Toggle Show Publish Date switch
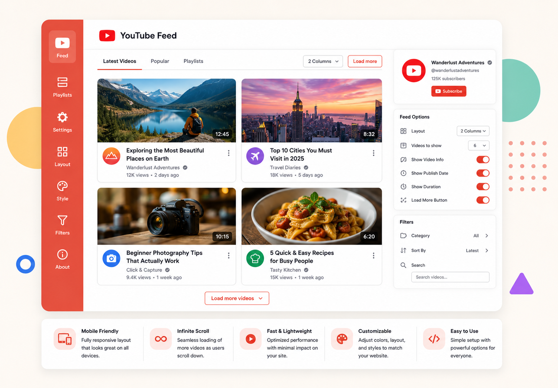 tap(483, 173)
